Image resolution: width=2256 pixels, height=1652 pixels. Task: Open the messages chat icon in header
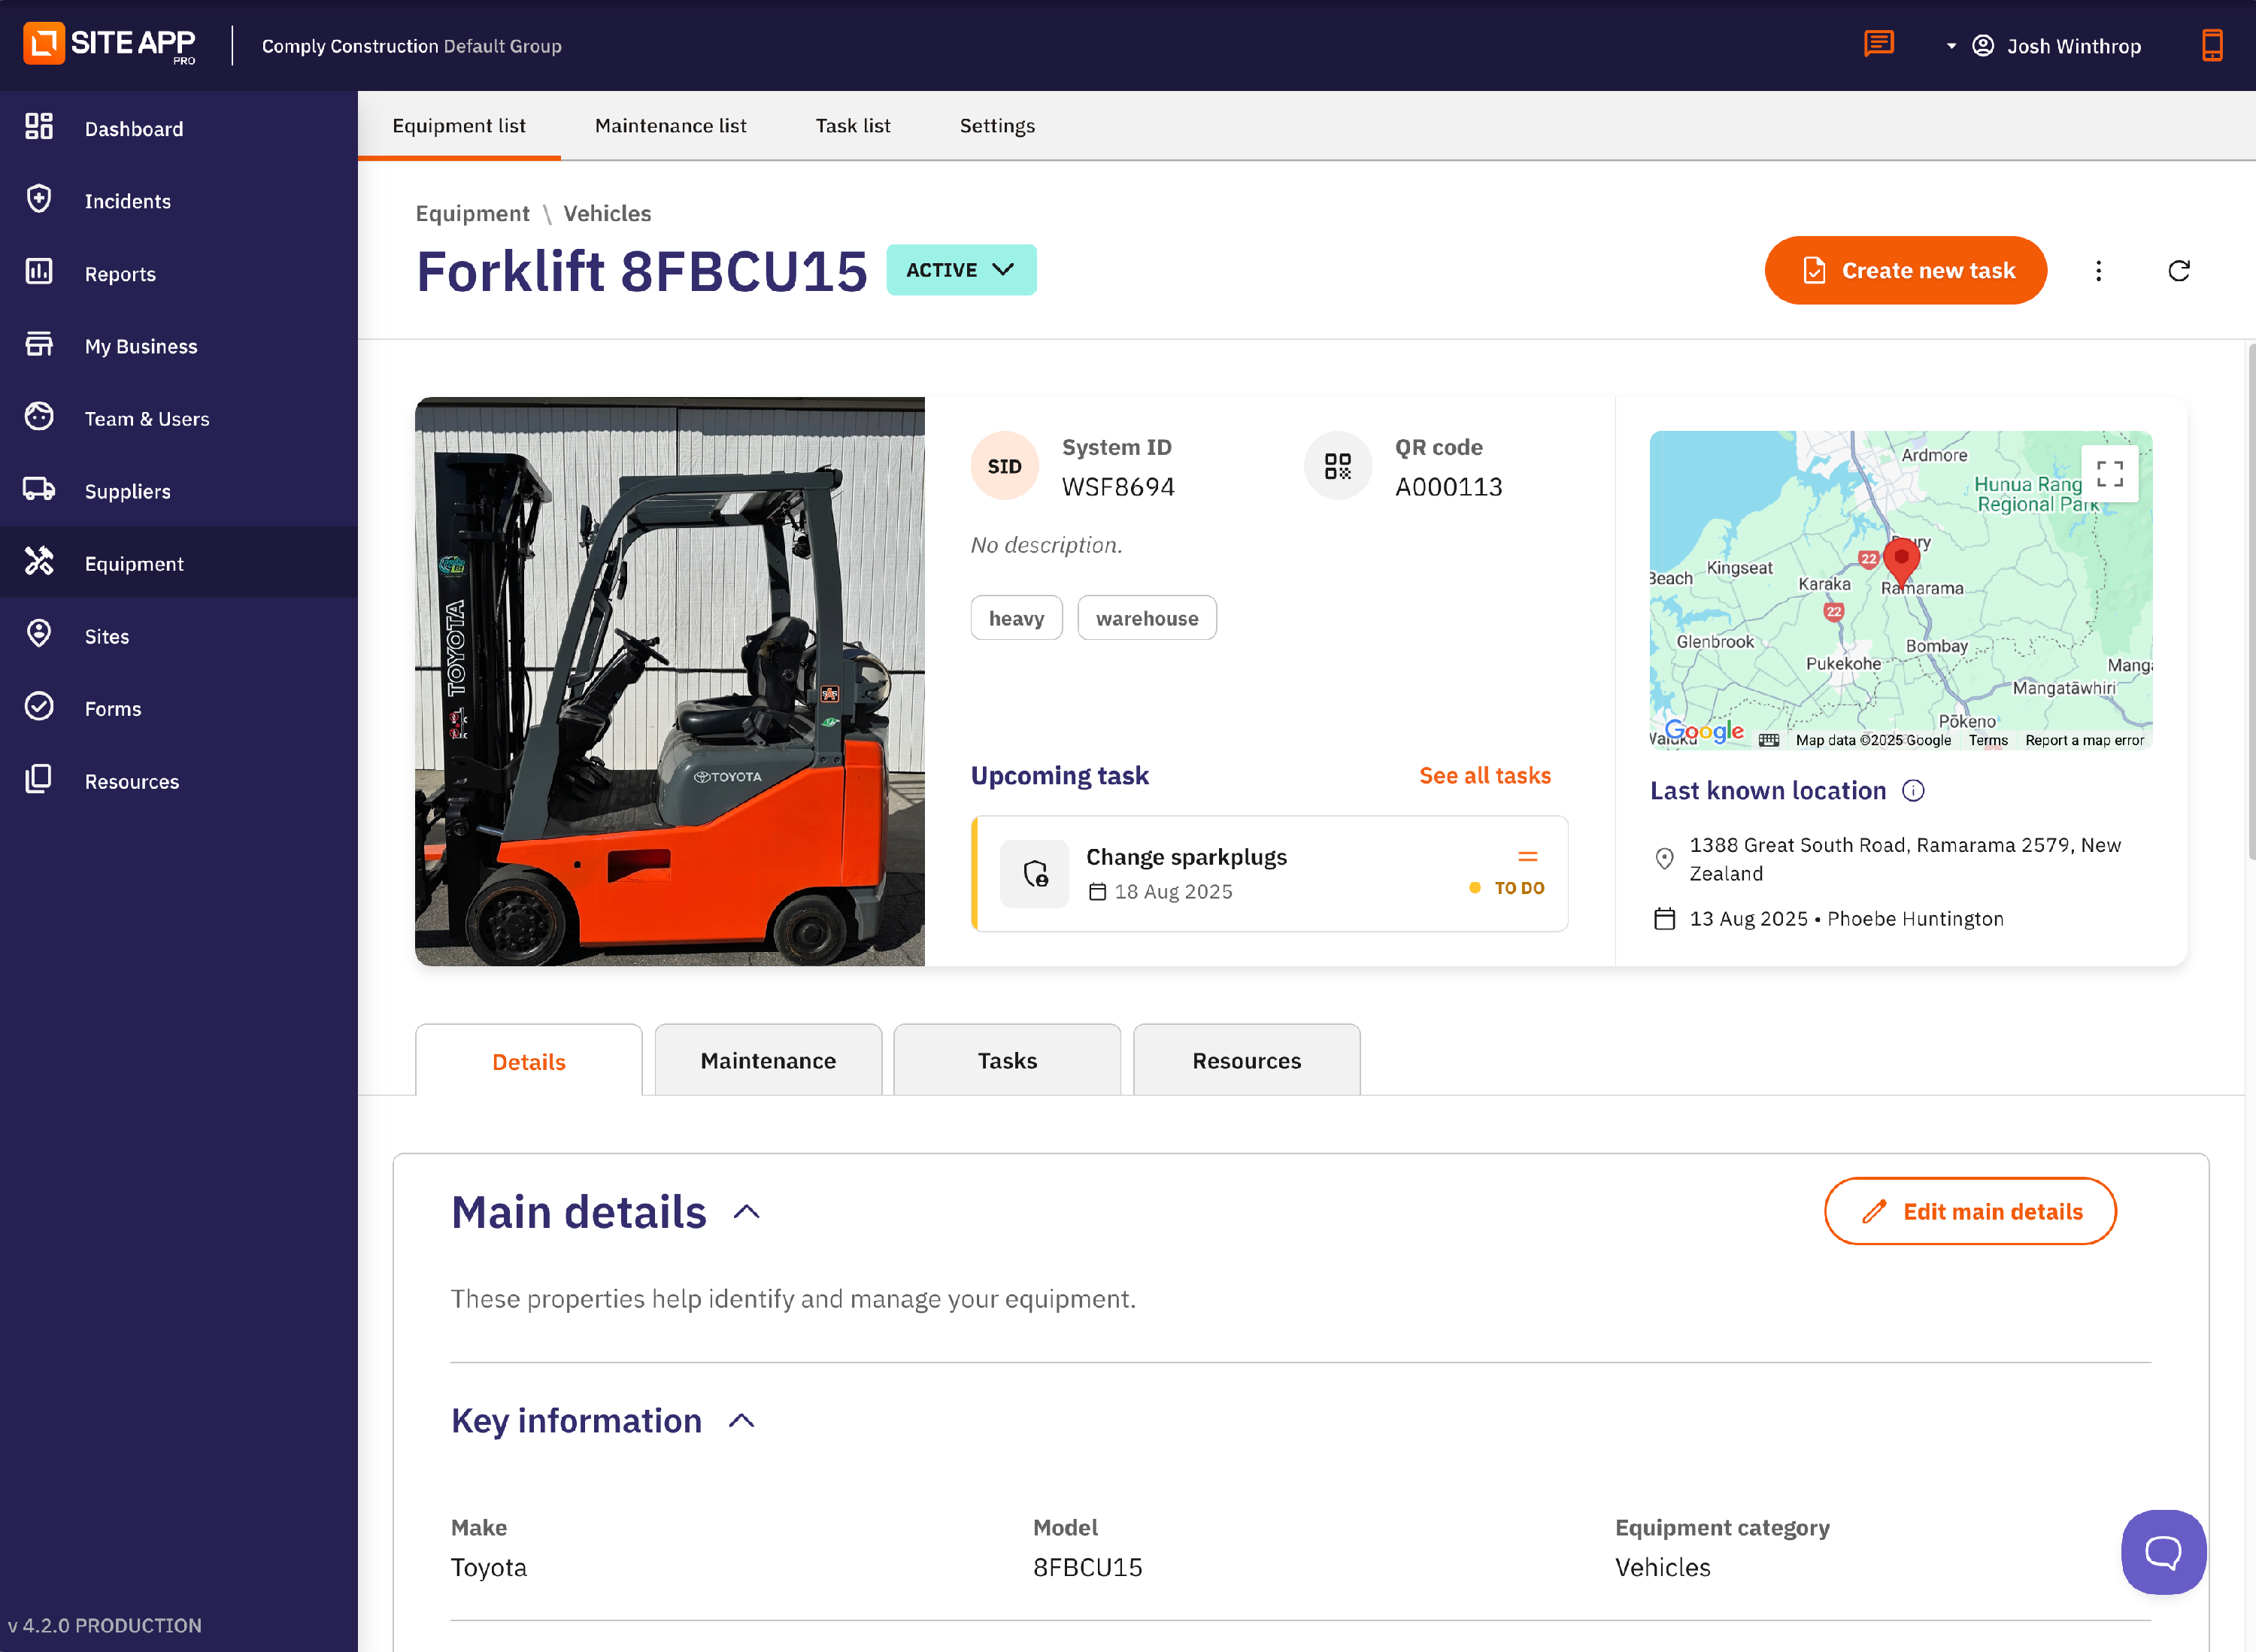click(1879, 44)
